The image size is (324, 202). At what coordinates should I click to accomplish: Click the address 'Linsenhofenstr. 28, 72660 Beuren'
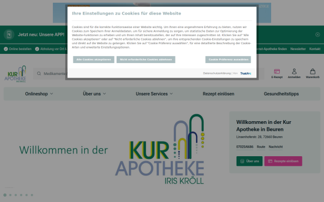click(259, 137)
